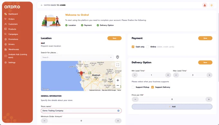Click the Campaigns icon in sidebar
The image size is (219, 125).
coord(5,34)
